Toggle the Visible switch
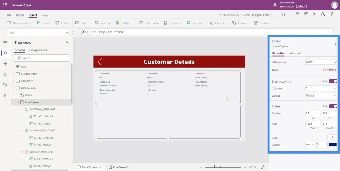 tap(333, 106)
